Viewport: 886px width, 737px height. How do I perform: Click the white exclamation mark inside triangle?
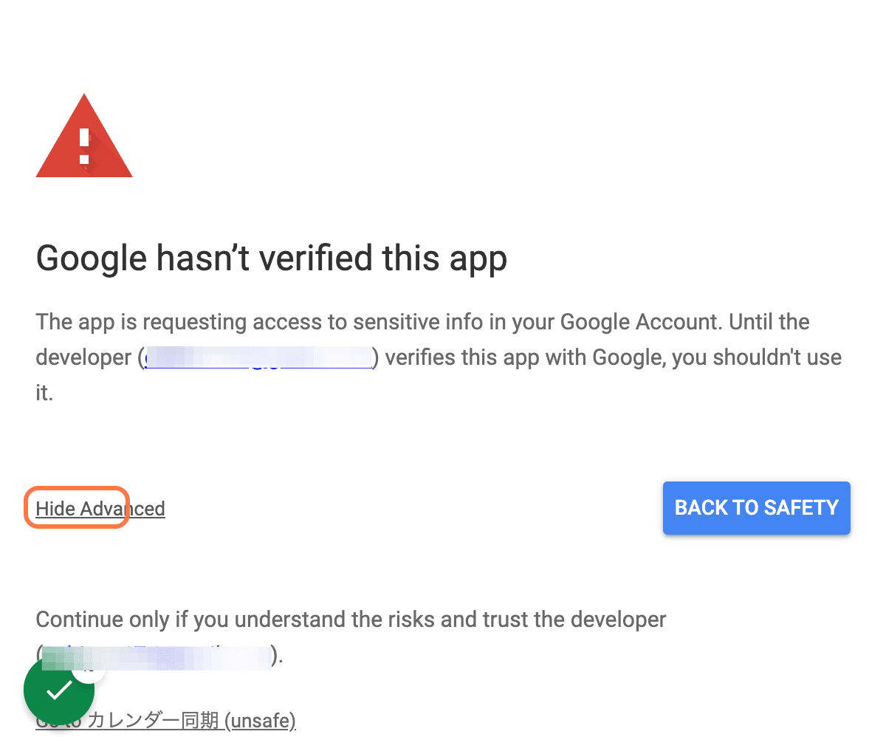coord(84,145)
